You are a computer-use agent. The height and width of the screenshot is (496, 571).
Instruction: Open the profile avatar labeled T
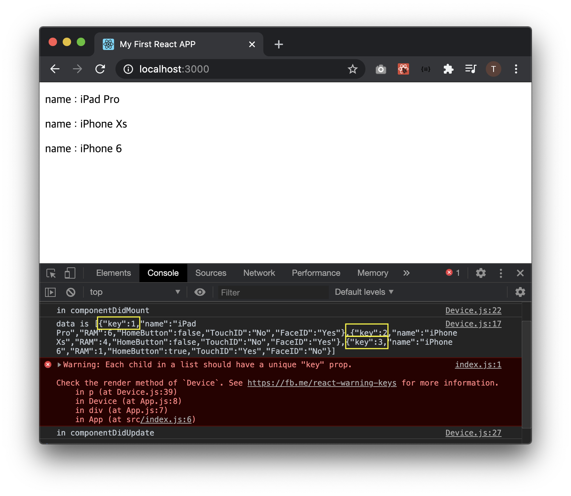[x=494, y=69]
